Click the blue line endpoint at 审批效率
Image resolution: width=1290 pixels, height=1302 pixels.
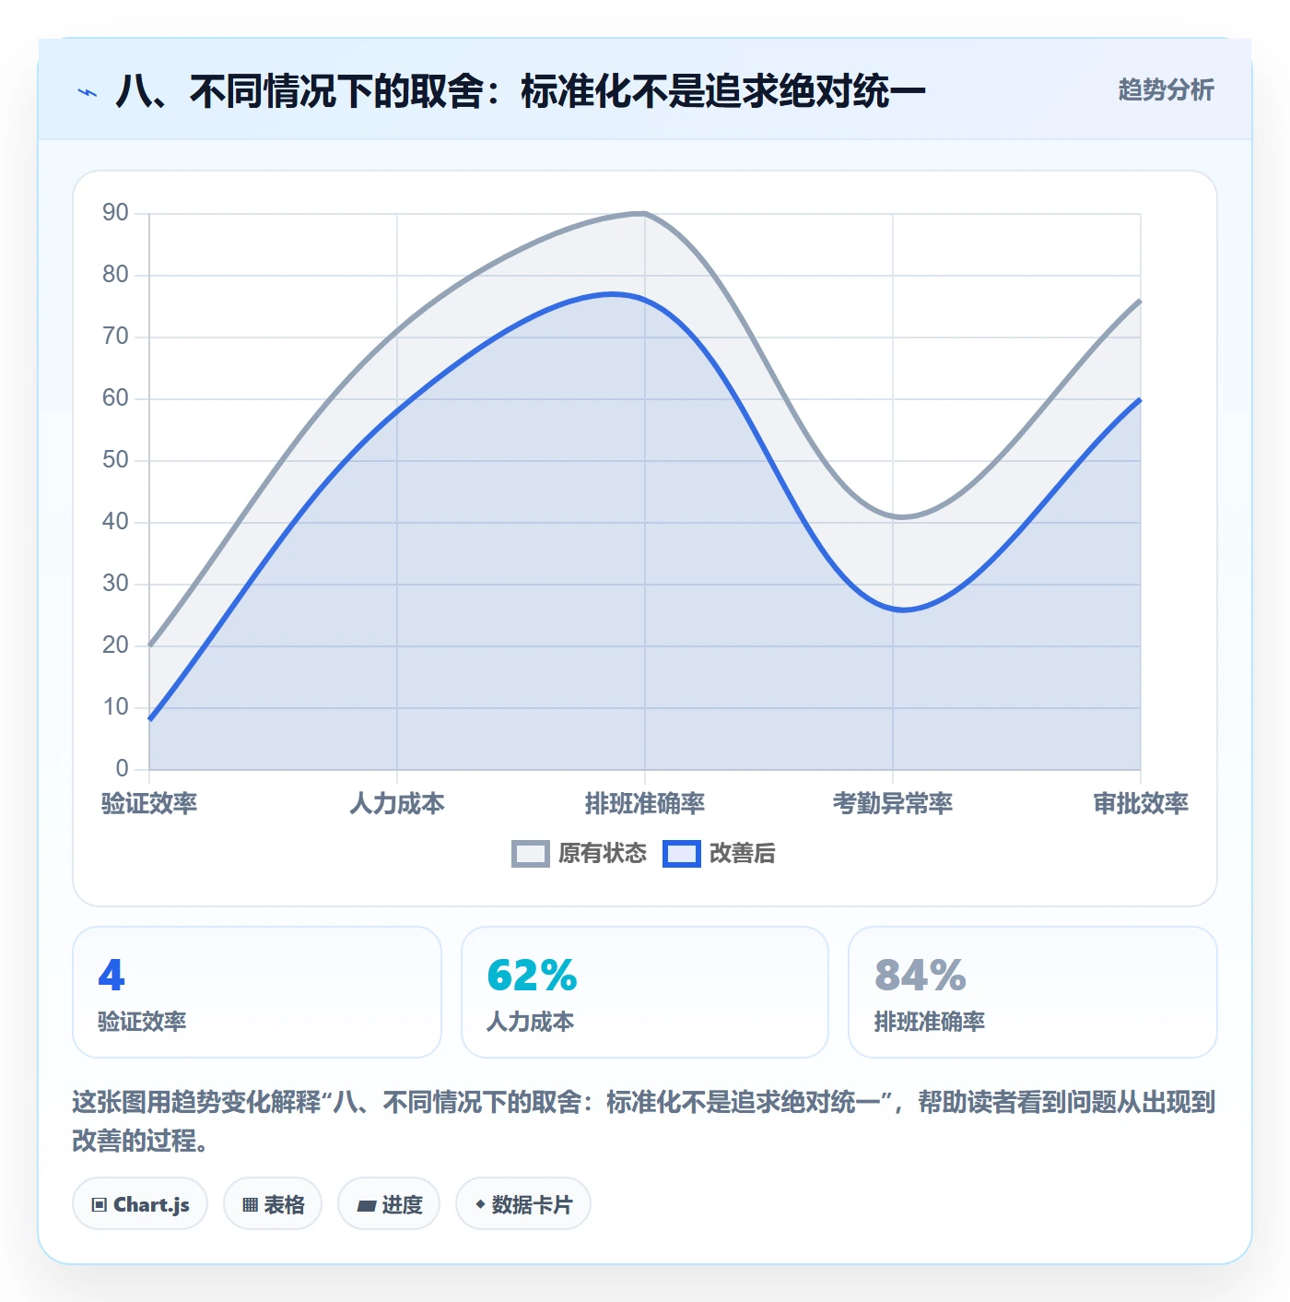pos(1141,399)
